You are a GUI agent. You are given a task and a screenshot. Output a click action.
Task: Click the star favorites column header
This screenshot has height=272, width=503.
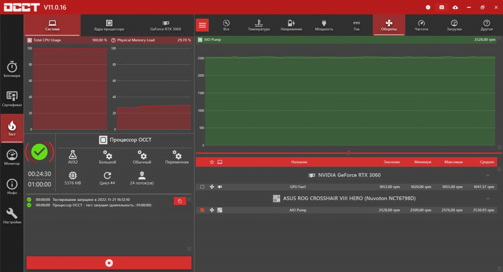click(x=212, y=162)
